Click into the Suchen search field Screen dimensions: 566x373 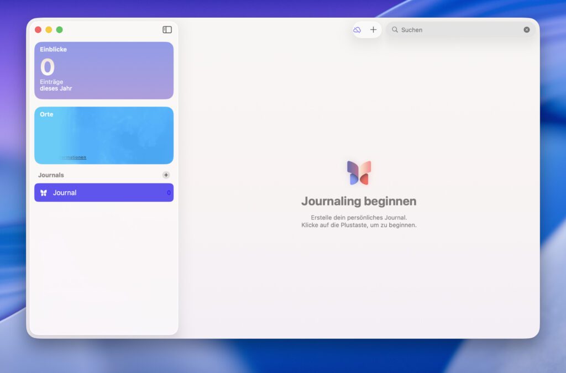coord(442,30)
